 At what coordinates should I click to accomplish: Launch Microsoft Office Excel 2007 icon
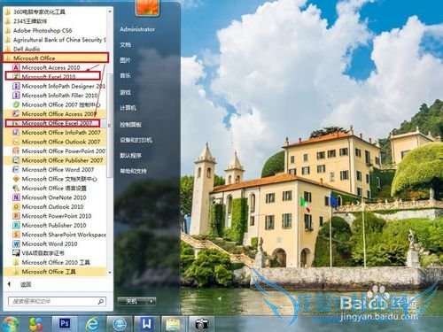tap(16, 123)
